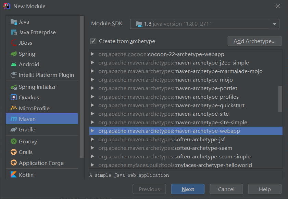Click the Grails icon
Screen dimensions: 288x199
(14, 152)
